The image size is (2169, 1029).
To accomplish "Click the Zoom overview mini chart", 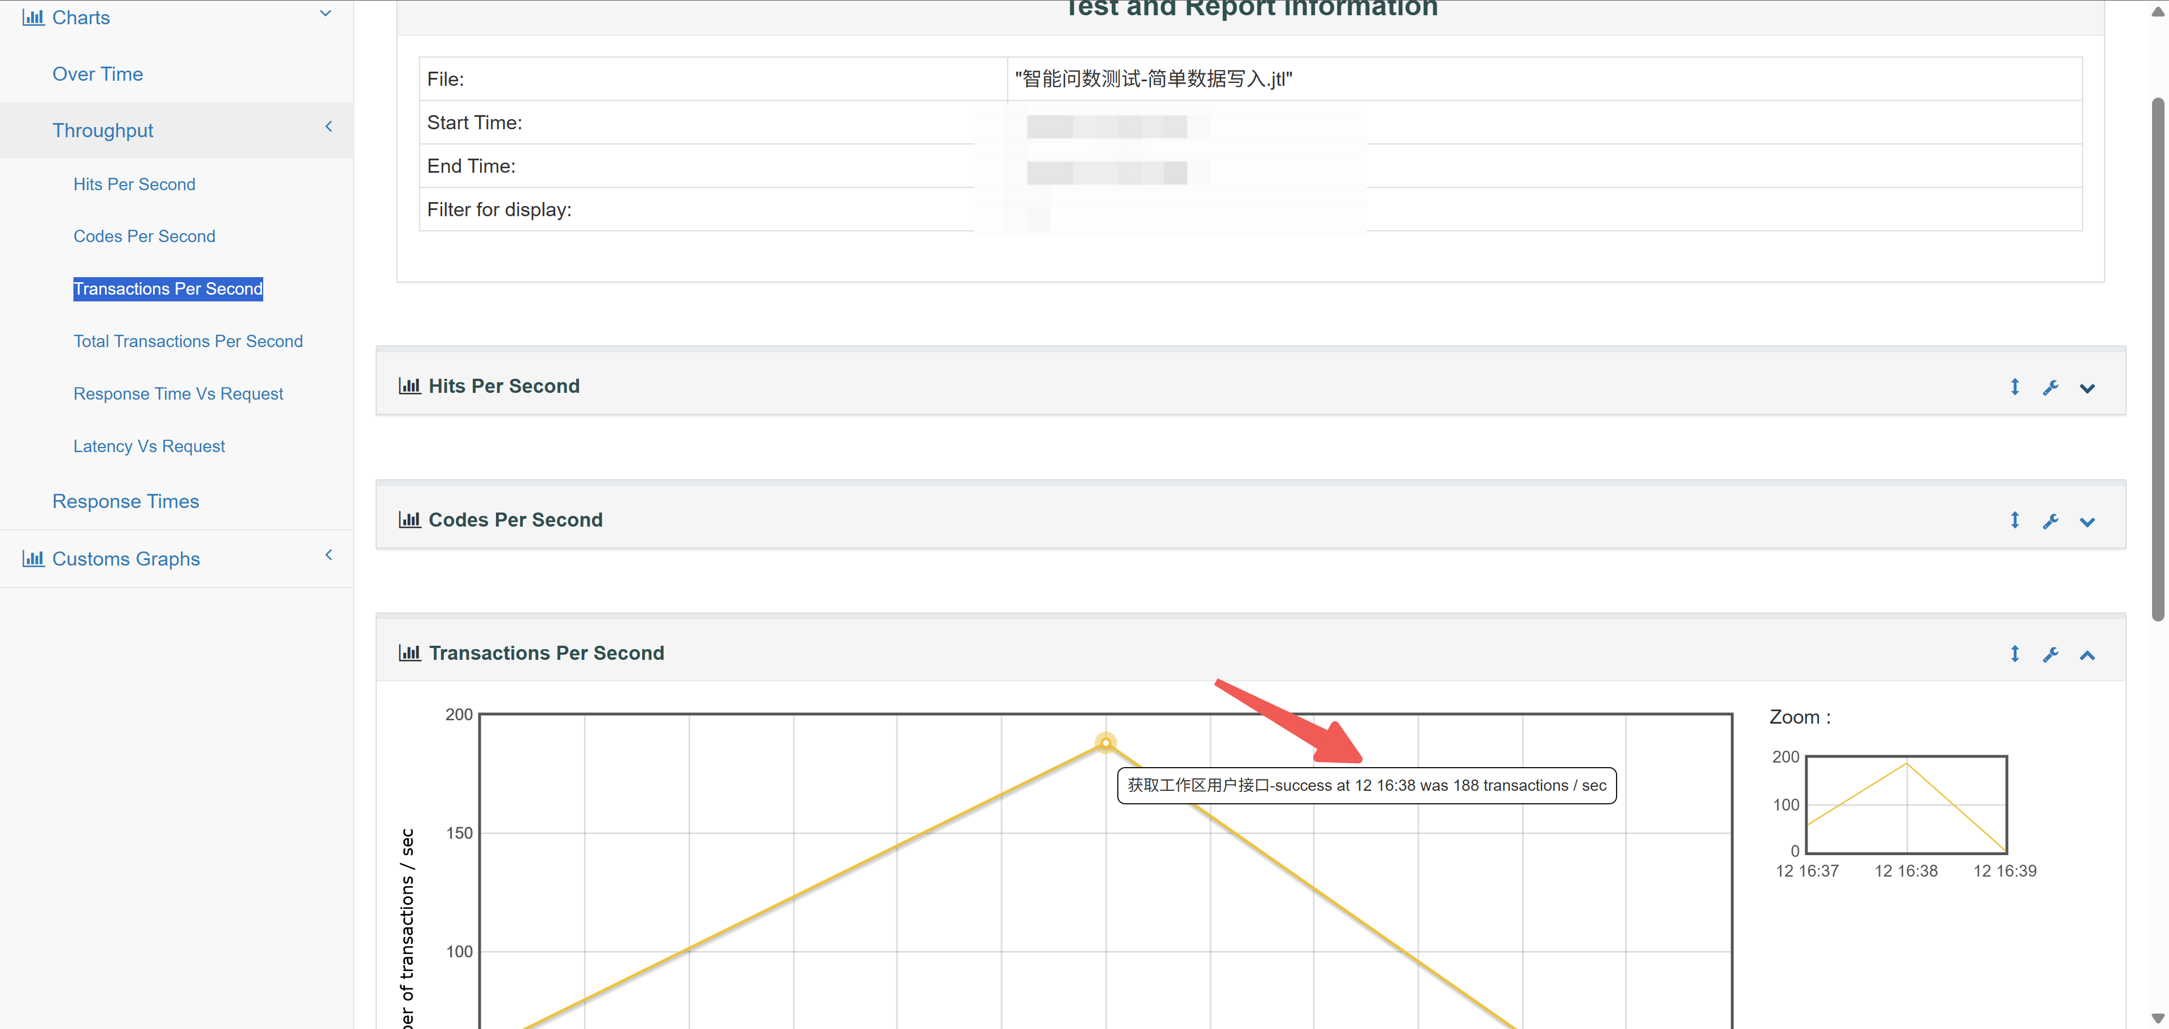I will 1906,804.
